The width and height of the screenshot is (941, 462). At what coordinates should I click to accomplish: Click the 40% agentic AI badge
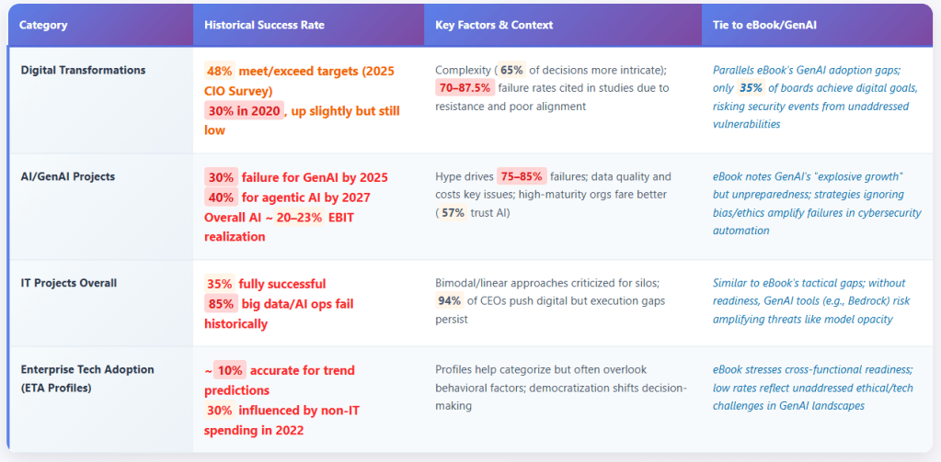pyautogui.click(x=220, y=197)
